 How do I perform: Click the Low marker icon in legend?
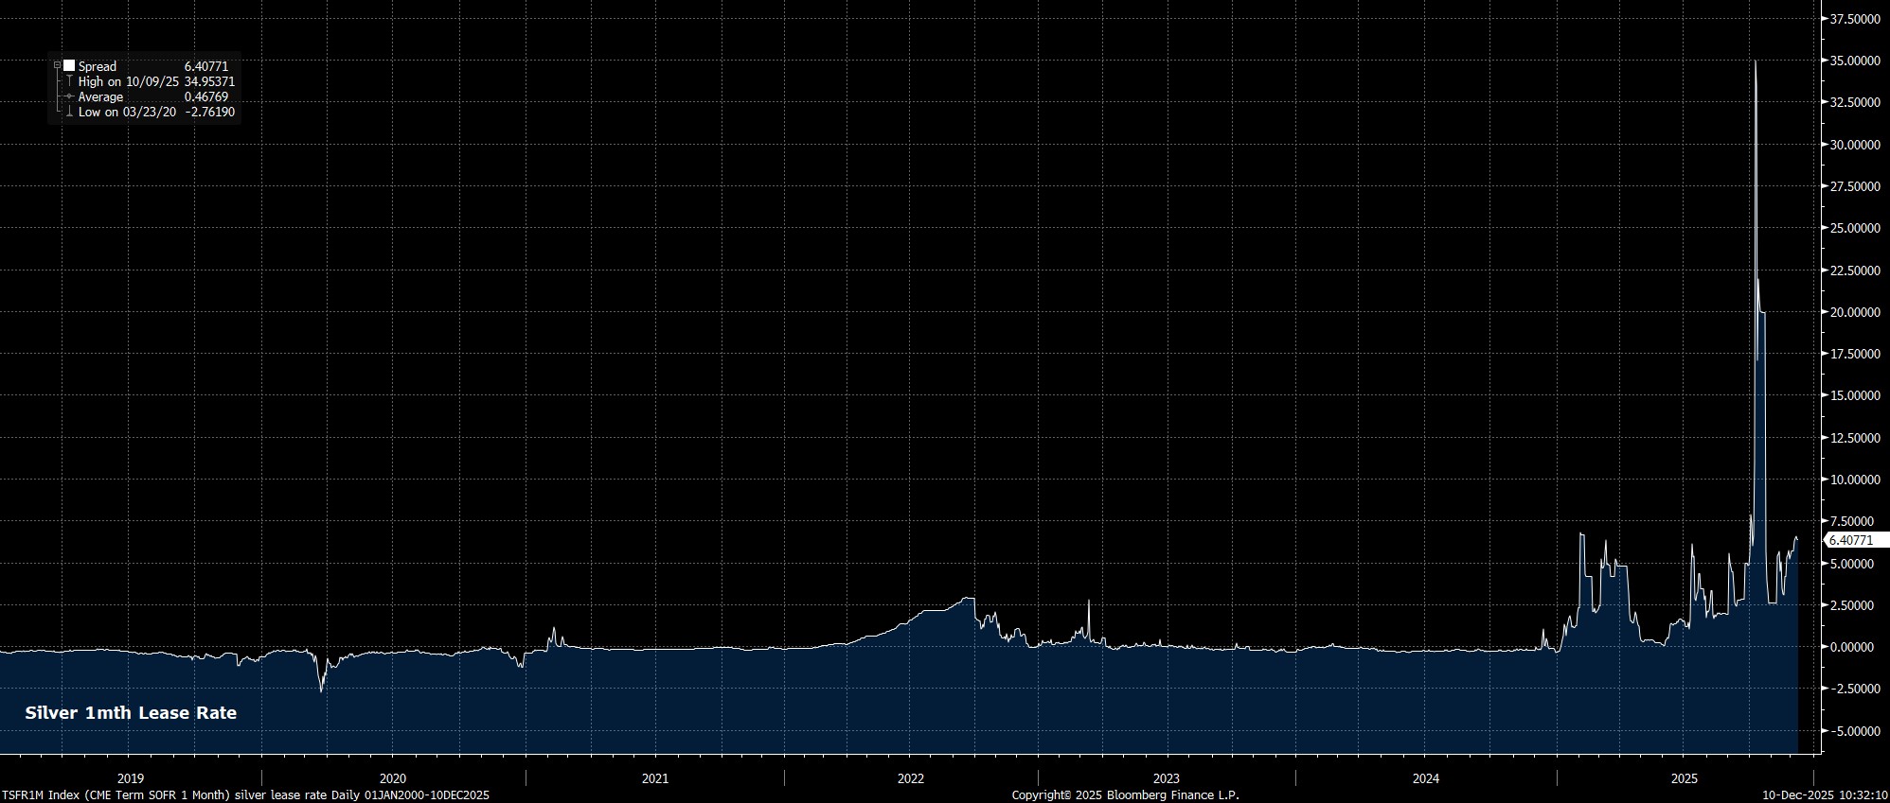pos(69,113)
